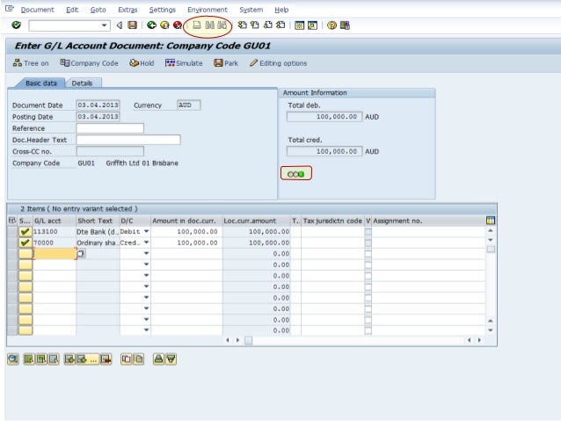Click search help button beside G/L acct cell
Screen dimensions: 561x421
(81, 254)
